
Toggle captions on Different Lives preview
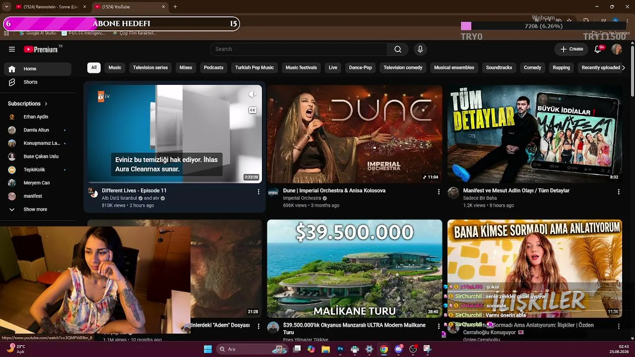point(253,110)
